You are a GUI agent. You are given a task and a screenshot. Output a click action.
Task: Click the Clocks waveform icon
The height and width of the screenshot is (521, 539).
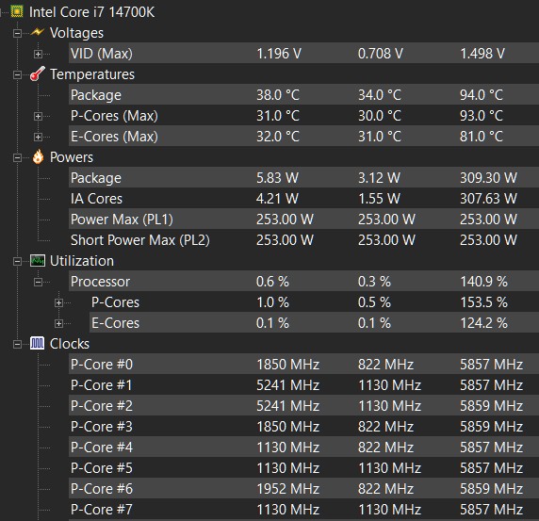[x=37, y=343]
